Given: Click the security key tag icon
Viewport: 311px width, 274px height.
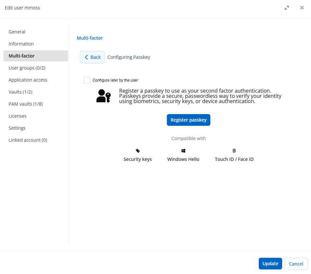Looking at the screenshot, I should coord(138,151).
